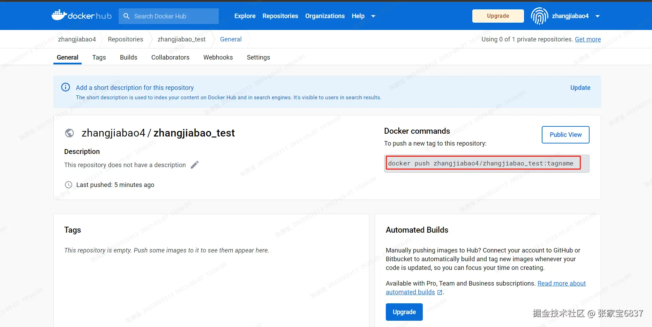652x327 pixels.
Task: Click the Docker commands heading
Action: 417,131
